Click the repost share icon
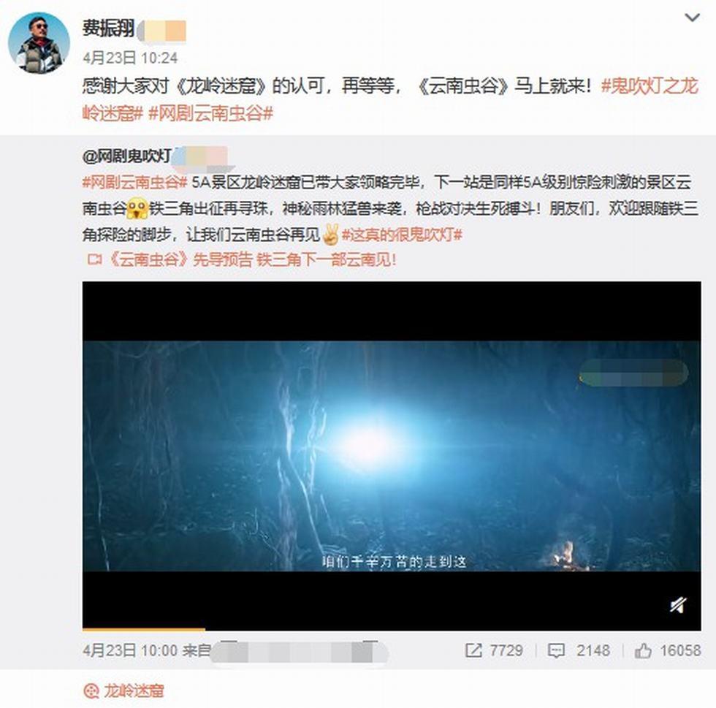Screen dimensions: 716x708 coord(473,650)
